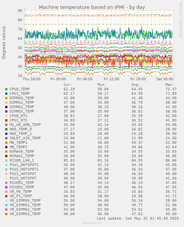Screen dimensions: 184x227
Task: Select the CPU1_DTS legend label
Action: [x=19, y=120]
